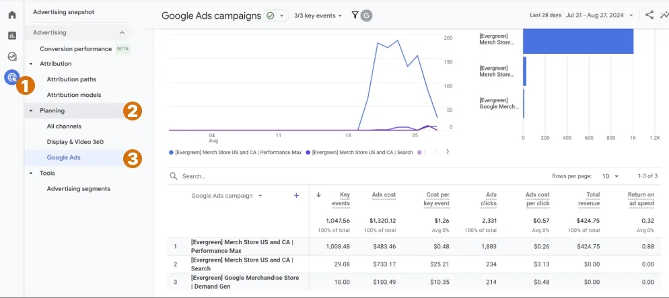Click the Performance Max campaign row name
669x298 pixels.
coord(242,246)
